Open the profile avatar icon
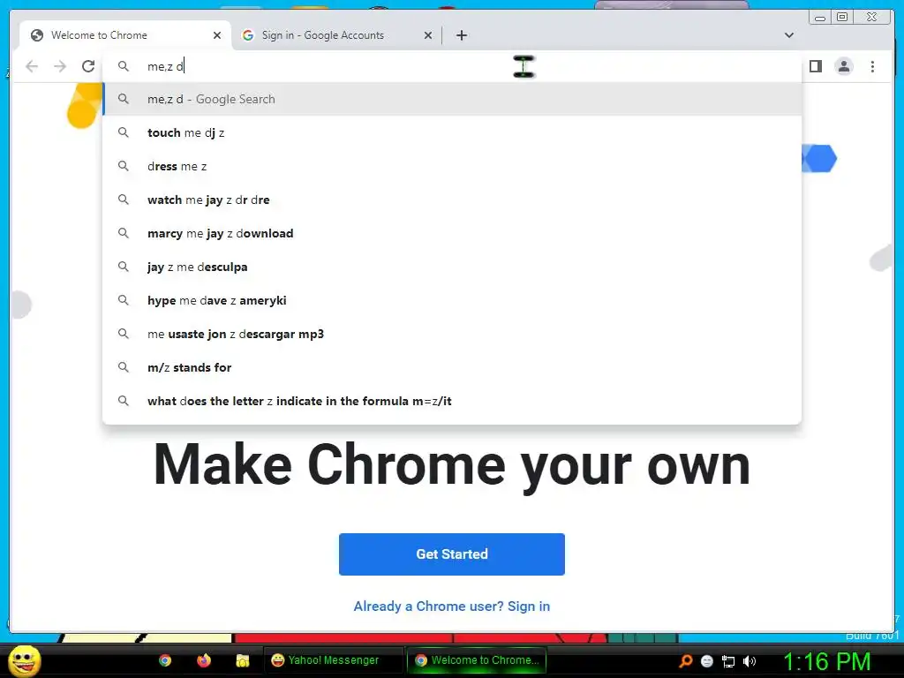 click(x=844, y=66)
